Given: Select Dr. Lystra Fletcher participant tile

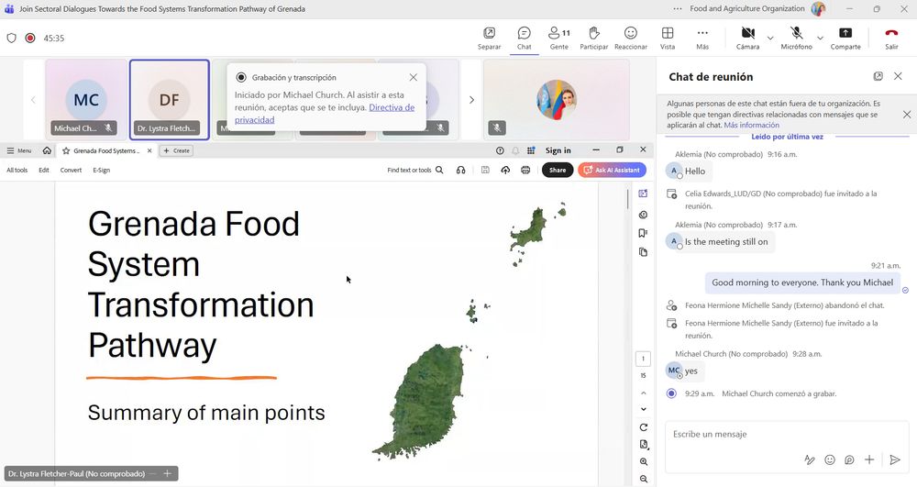Looking at the screenshot, I should tap(170, 99).
